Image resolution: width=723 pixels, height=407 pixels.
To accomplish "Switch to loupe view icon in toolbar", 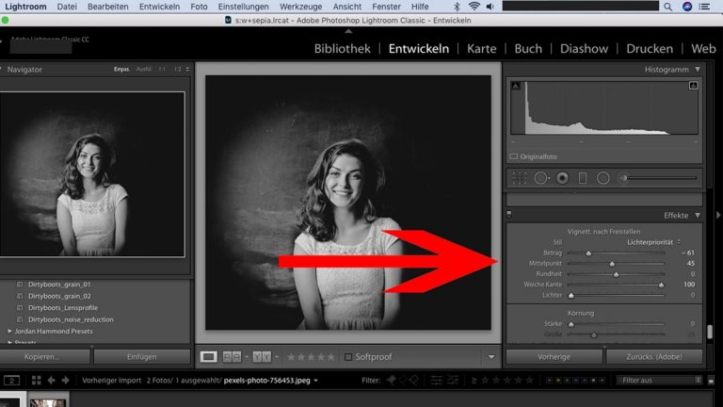I will 209,357.
